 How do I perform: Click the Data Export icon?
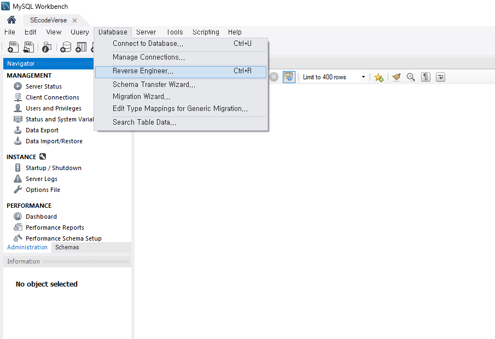18,130
